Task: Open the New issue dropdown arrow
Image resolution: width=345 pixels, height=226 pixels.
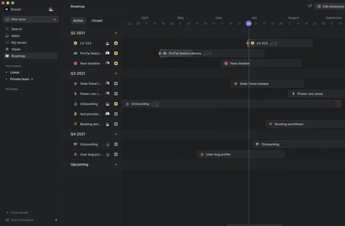Action: click(x=55, y=19)
